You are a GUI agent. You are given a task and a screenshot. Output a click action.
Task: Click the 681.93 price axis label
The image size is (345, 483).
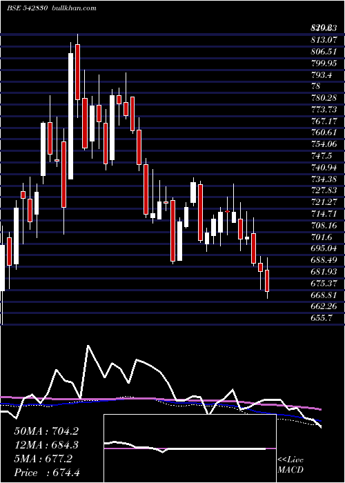tap(324, 272)
